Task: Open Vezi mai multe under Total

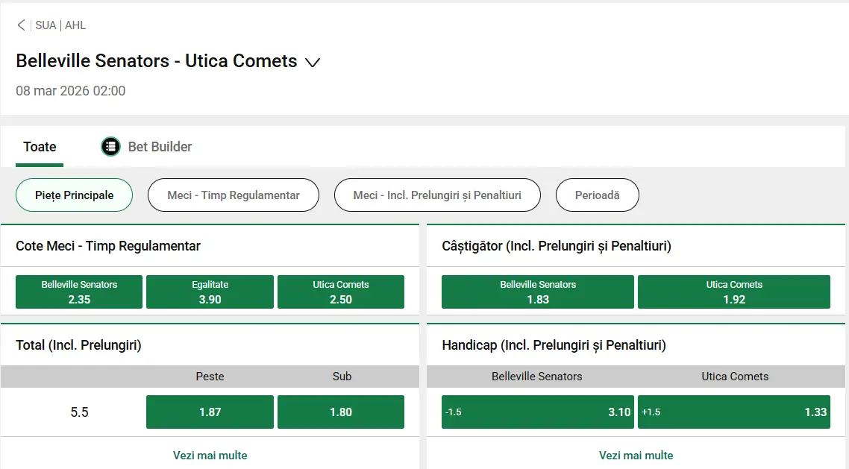Action: coord(210,455)
